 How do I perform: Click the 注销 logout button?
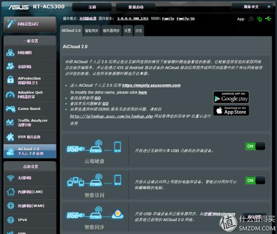[x=92, y=7]
